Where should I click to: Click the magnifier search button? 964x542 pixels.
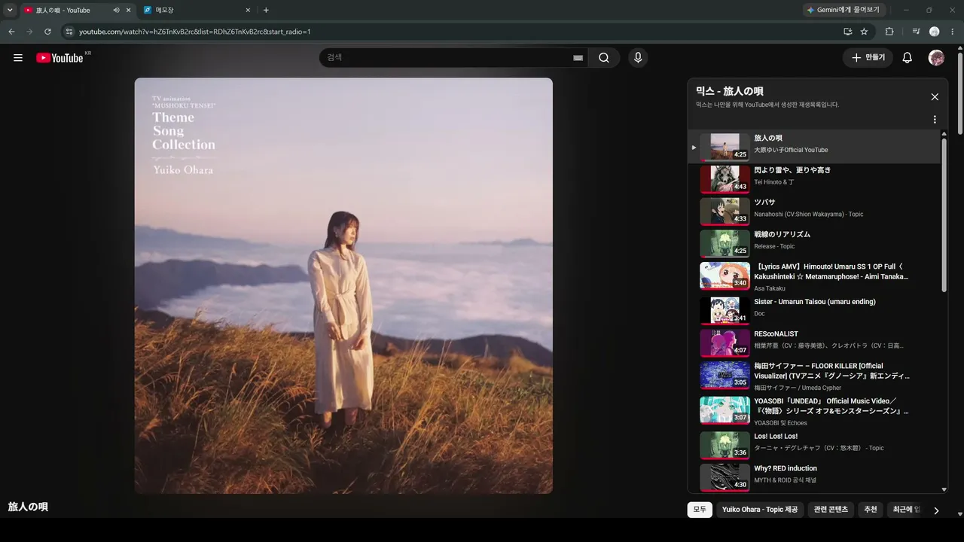tap(604, 58)
